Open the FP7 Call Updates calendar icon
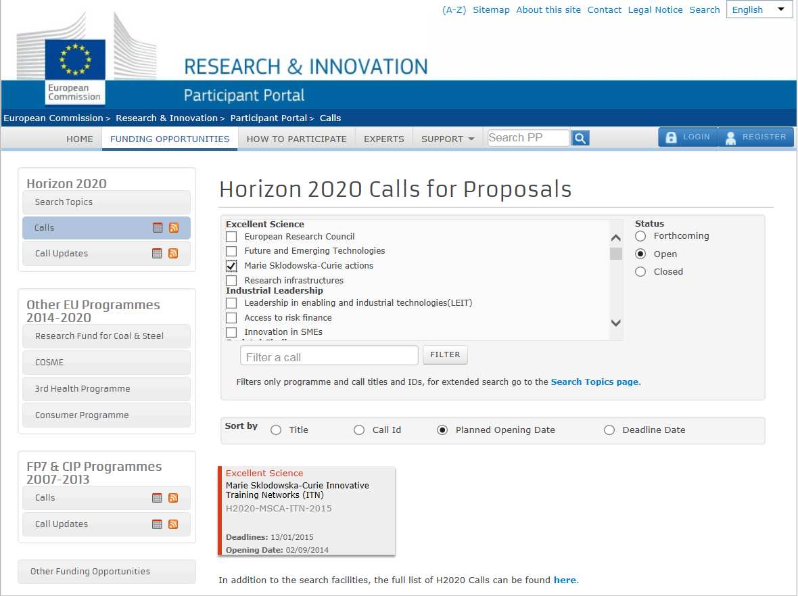This screenshot has height=596, width=798. point(158,524)
